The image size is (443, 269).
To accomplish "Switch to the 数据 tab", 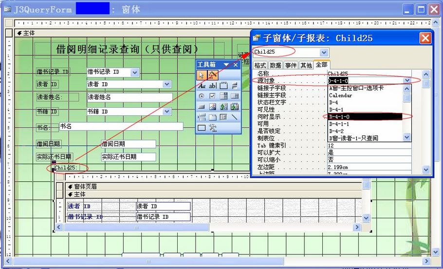I will coord(275,65).
